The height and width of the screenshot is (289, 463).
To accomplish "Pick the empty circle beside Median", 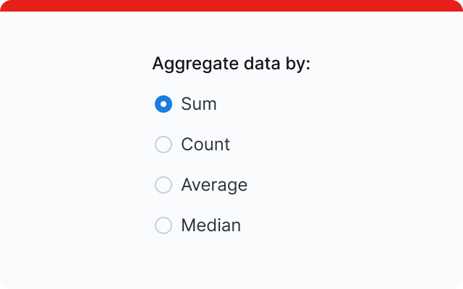I will pos(163,225).
